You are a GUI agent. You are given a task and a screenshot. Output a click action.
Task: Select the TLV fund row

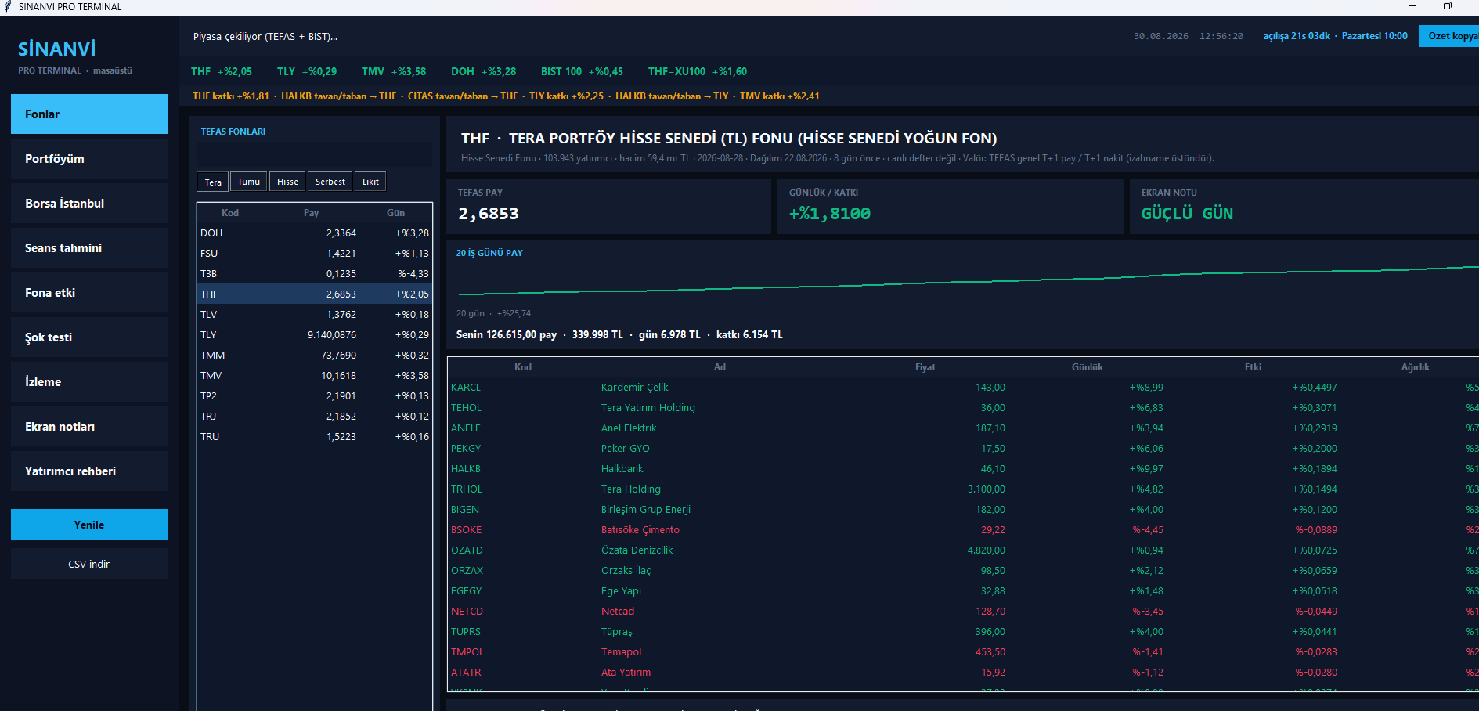coord(314,315)
